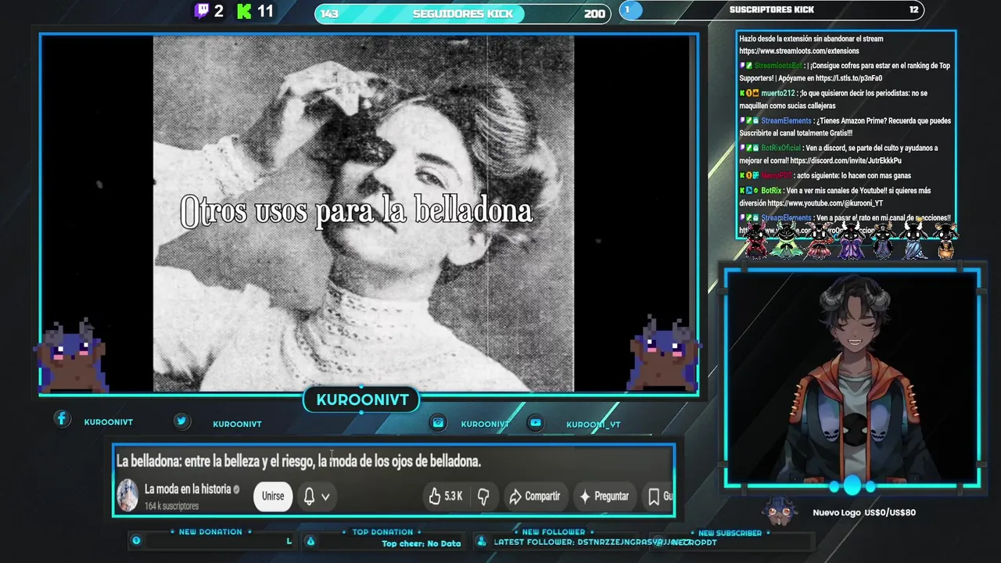Image resolution: width=1001 pixels, height=563 pixels.
Task: Click the VTuber webcam avatar panel
Action: [852, 378]
